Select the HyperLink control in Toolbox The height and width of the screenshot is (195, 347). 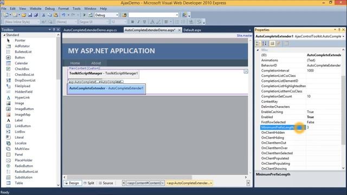pos(22,97)
